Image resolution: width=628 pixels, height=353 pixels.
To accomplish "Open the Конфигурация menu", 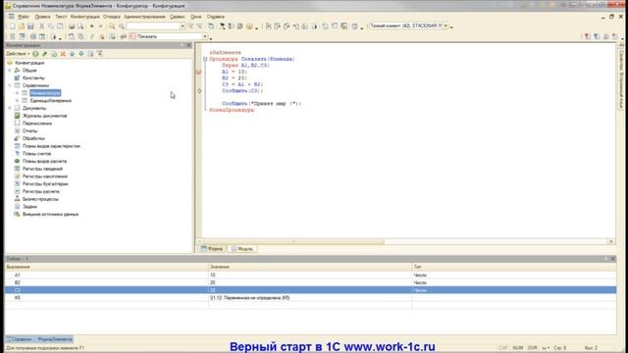I will 85,17.
